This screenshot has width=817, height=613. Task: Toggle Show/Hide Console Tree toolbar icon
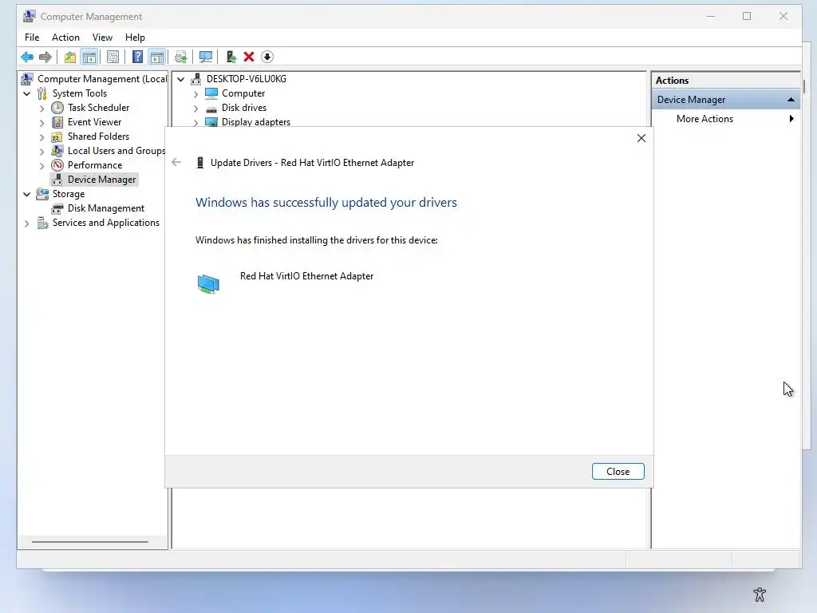89,57
